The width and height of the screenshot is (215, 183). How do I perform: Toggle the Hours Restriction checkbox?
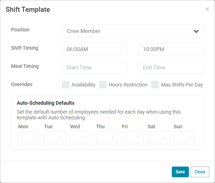click(103, 85)
